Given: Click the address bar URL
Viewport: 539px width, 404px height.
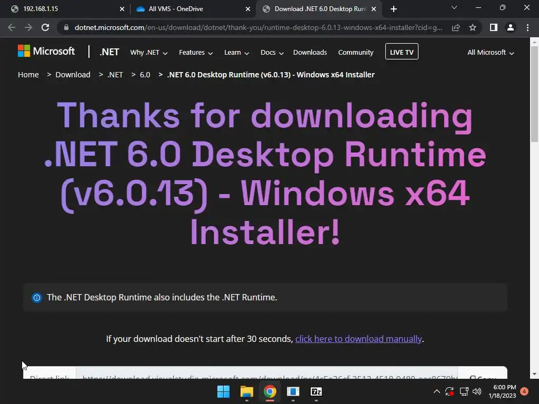Looking at the screenshot, I should [258, 27].
